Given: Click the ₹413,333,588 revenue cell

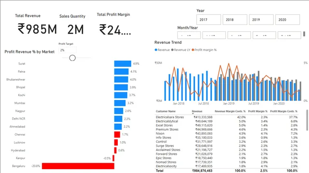Looking at the screenshot, I should pos(203,117).
